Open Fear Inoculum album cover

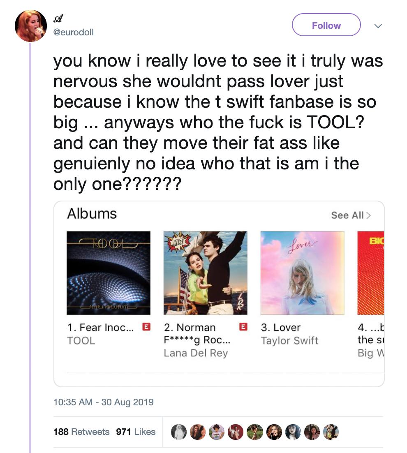pos(109,273)
